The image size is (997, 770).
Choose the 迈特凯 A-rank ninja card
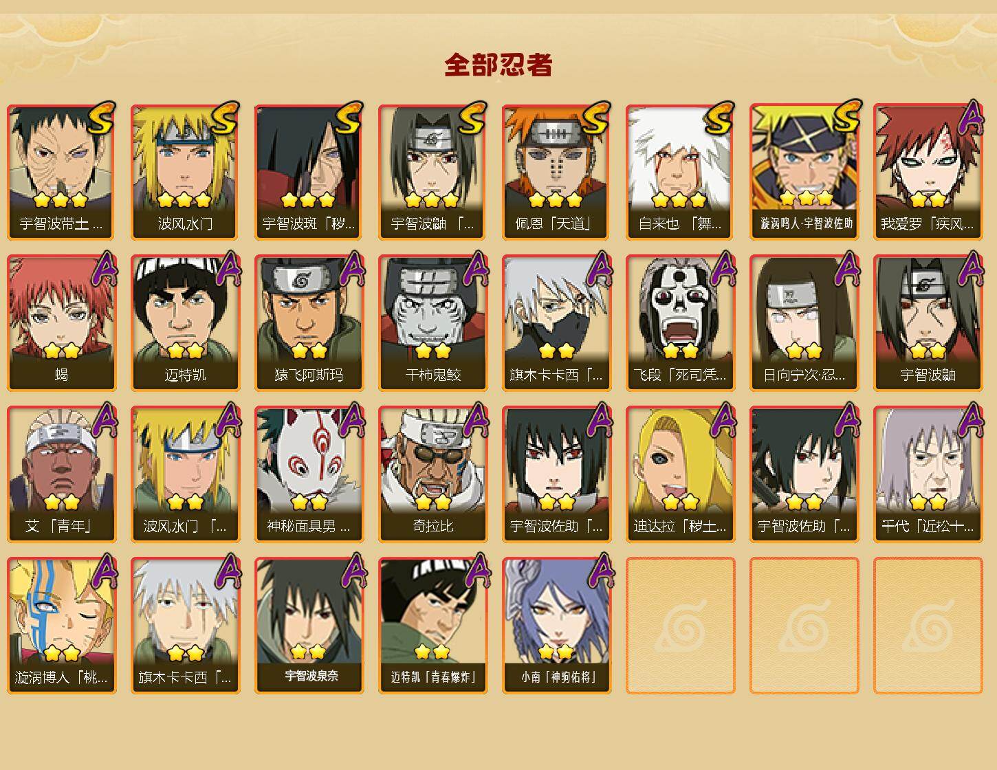click(186, 323)
